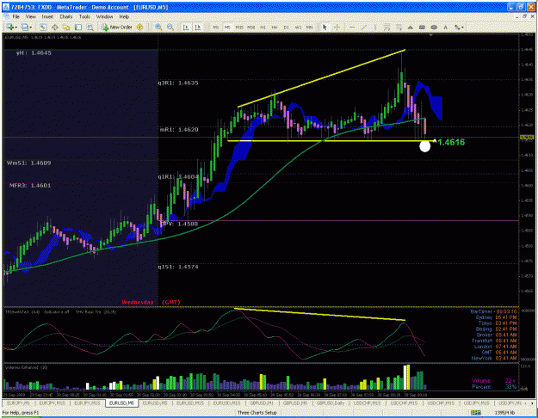Expand the Profiles dropdown arrow
538x418 pixels.
tap(31, 27)
